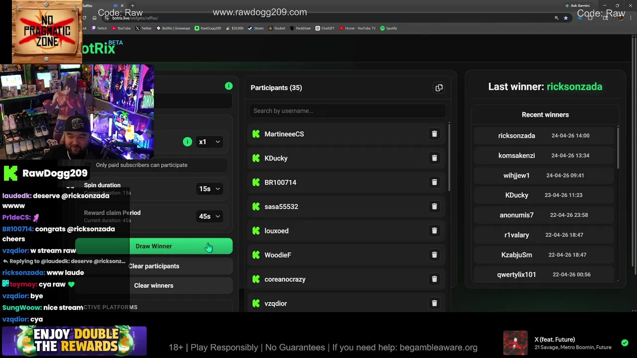Image resolution: width=637 pixels, height=358 pixels.
Task: Remove KDucky using its trash icon
Action: [x=434, y=158]
